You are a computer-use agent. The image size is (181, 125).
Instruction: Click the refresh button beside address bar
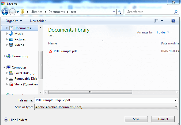pos(120,12)
